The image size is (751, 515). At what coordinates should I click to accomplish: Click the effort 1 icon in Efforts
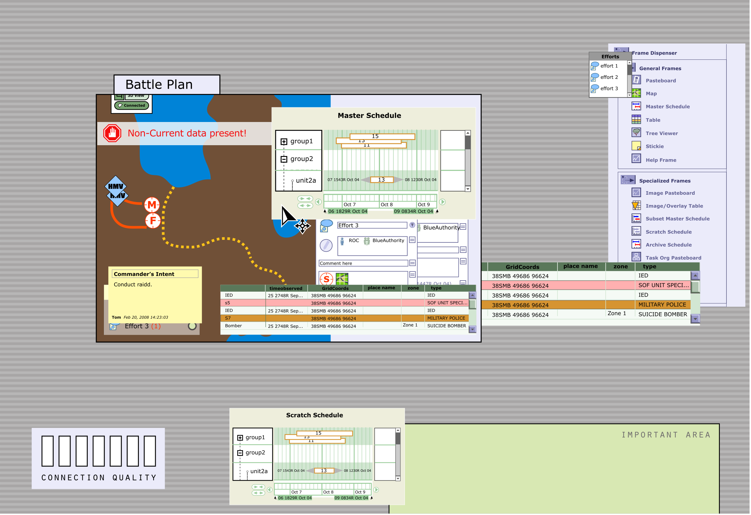595,66
